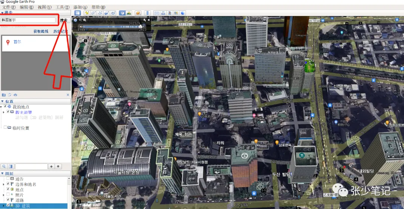Viewport: 404px width, 209px height.
Task: Toggle the historical imagery clock icon
Action: 122,13
